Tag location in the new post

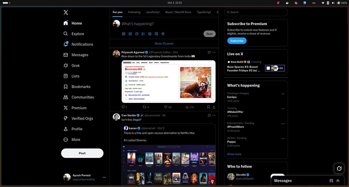point(163,34)
